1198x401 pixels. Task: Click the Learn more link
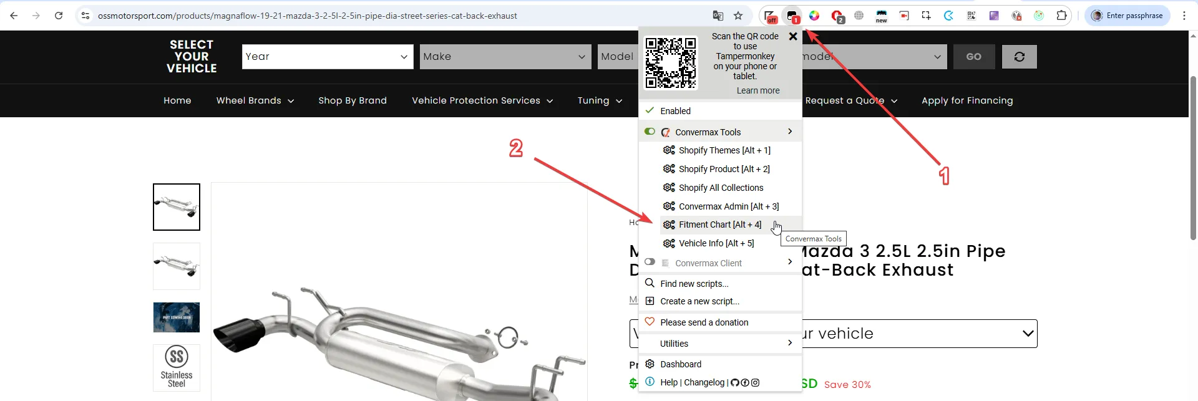tap(757, 90)
